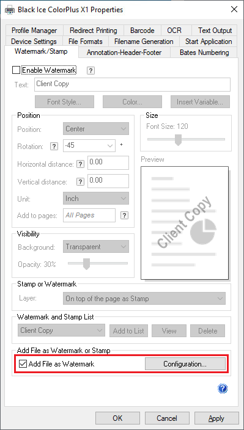Open the Position dropdown set to Center

pyautogui.click(x=96, y=129)
